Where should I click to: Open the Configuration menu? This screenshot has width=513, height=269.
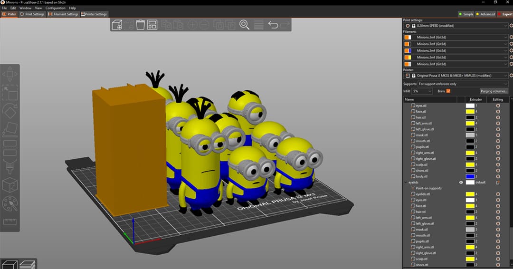click(55, 8)
